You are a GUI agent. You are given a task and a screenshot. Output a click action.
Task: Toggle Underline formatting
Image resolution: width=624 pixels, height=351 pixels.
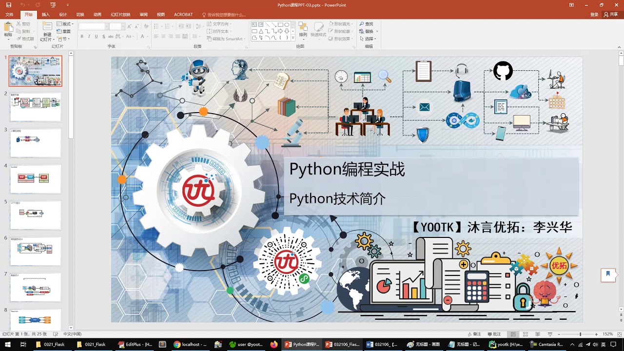97,37
